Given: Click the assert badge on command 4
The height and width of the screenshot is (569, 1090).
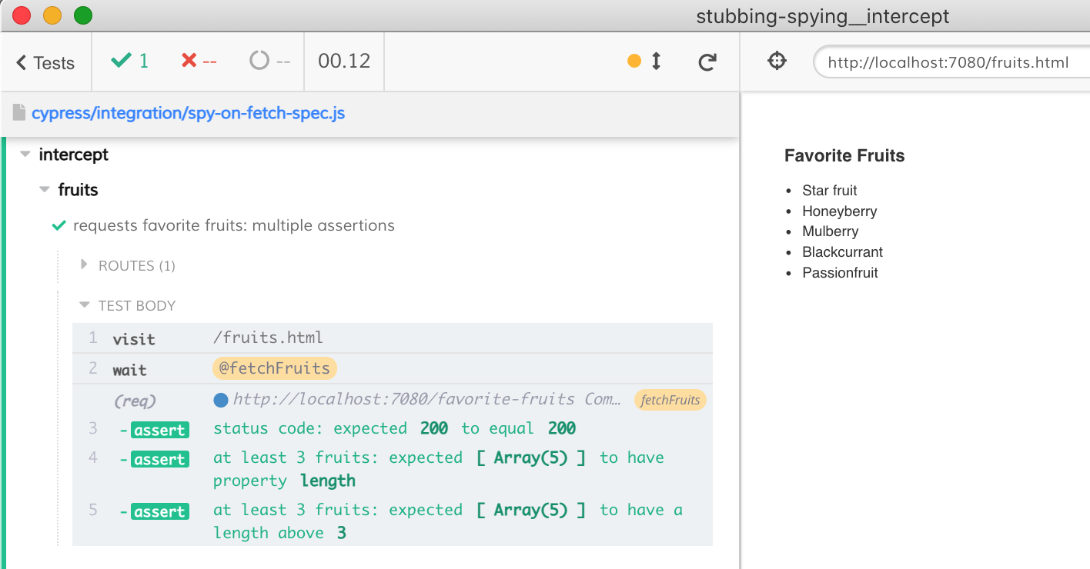Looking at the screenshot, I should click(159, 459).
